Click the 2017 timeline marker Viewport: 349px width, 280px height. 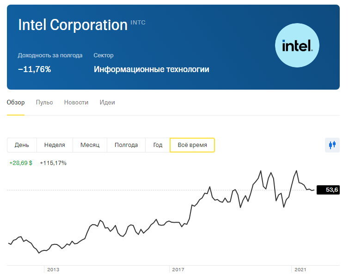[x=177, y=269]
